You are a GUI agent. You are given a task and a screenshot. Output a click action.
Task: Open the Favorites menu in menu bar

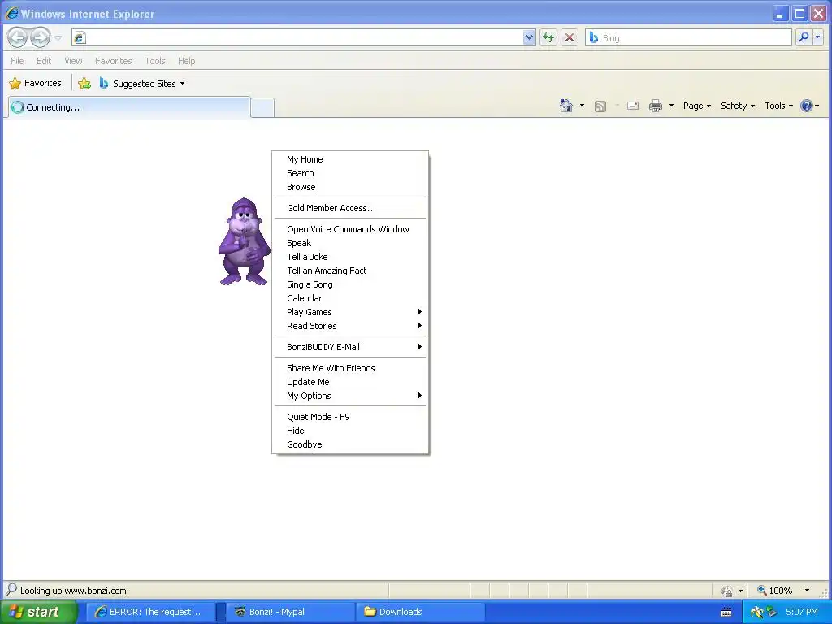click(x=113, y=61)
